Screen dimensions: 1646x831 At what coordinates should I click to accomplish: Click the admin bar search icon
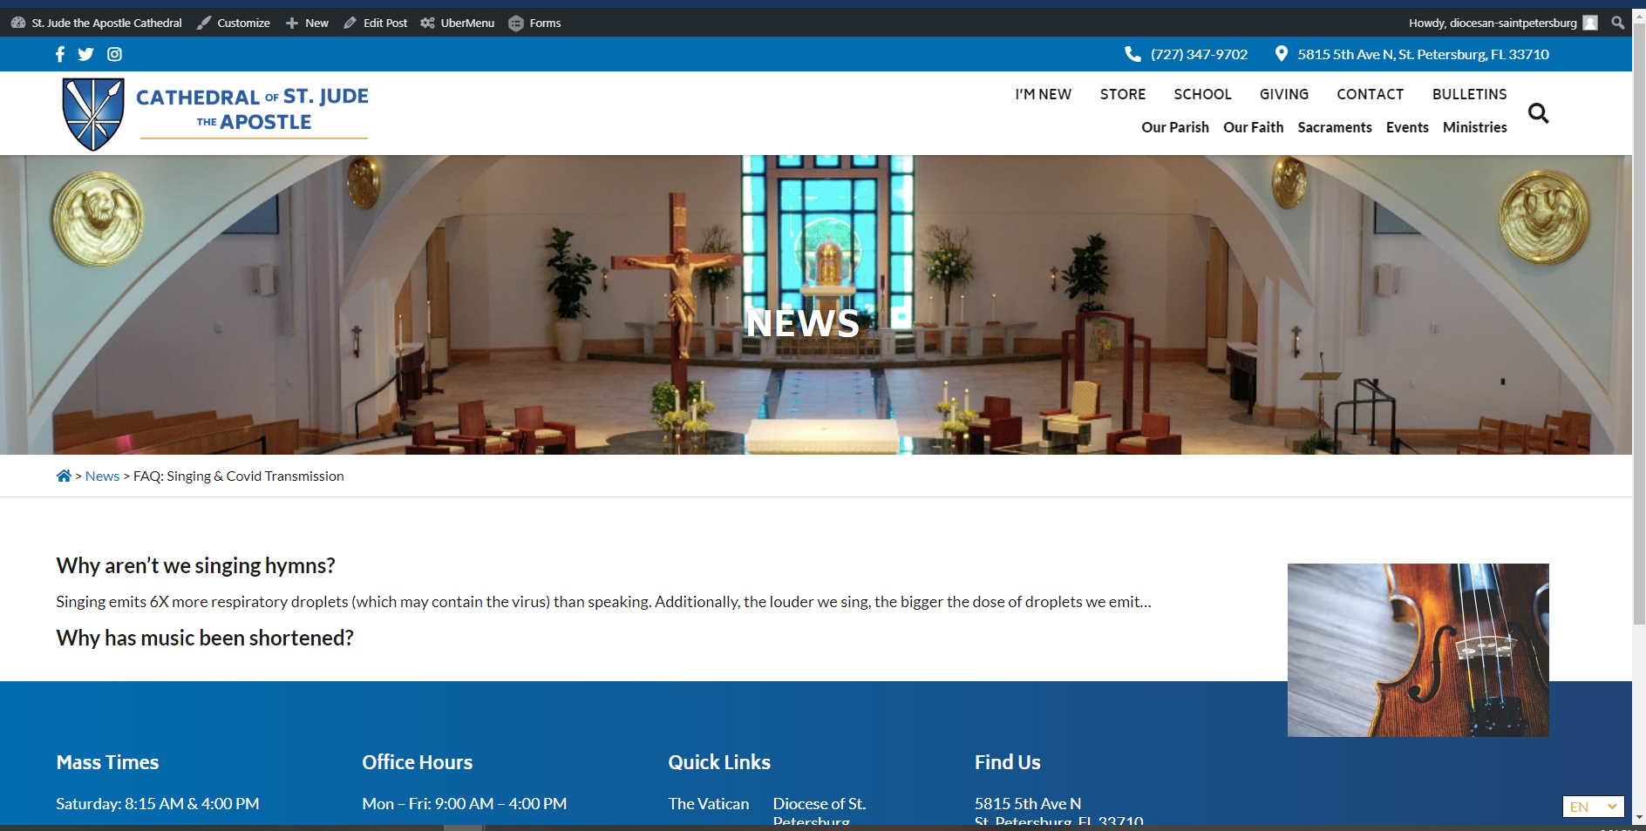tap(1617, 23)
